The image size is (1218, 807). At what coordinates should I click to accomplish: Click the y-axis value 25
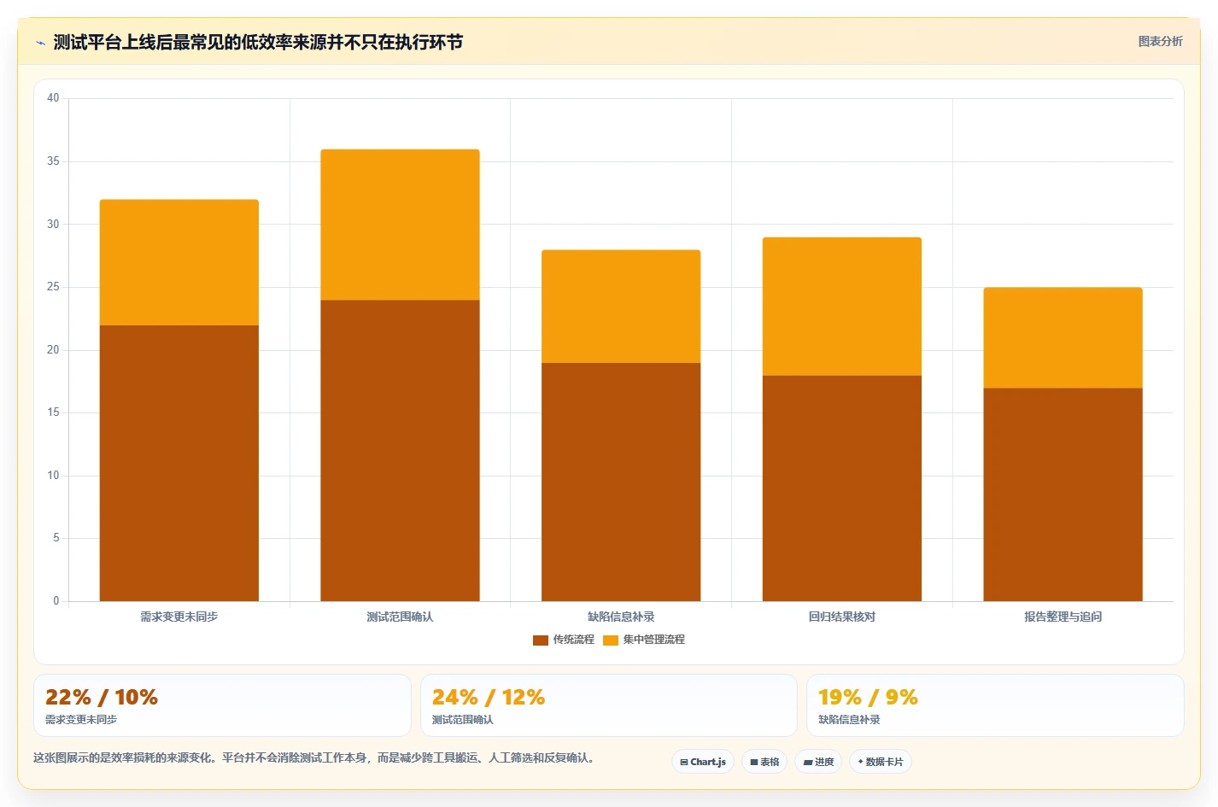tap(53, 287)
